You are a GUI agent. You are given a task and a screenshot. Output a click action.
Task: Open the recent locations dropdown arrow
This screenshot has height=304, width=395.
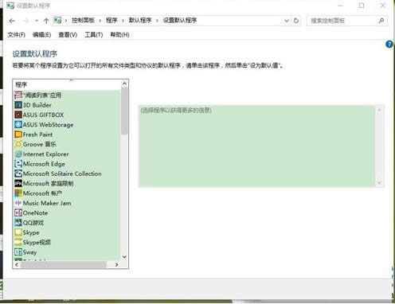(37, 21)
